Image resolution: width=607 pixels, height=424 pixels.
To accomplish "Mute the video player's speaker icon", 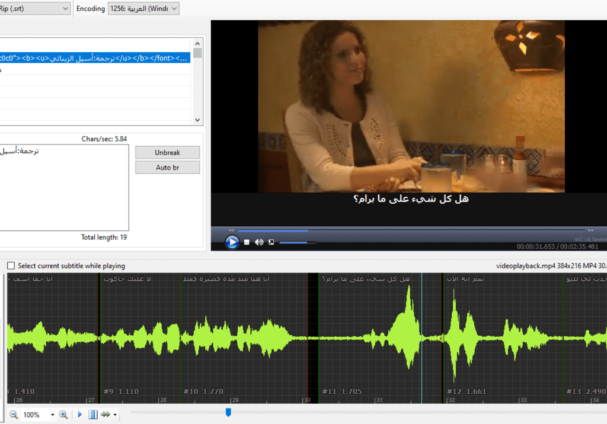I will point(259,242).
